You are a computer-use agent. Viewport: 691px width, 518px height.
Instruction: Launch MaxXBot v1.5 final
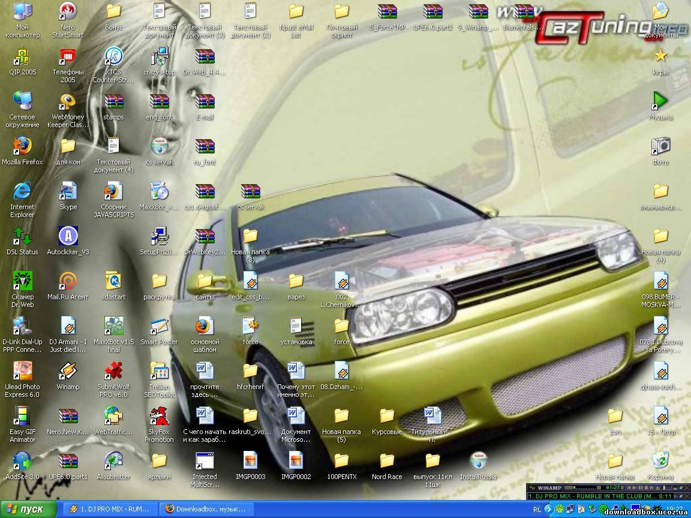[x=113, y=335]
